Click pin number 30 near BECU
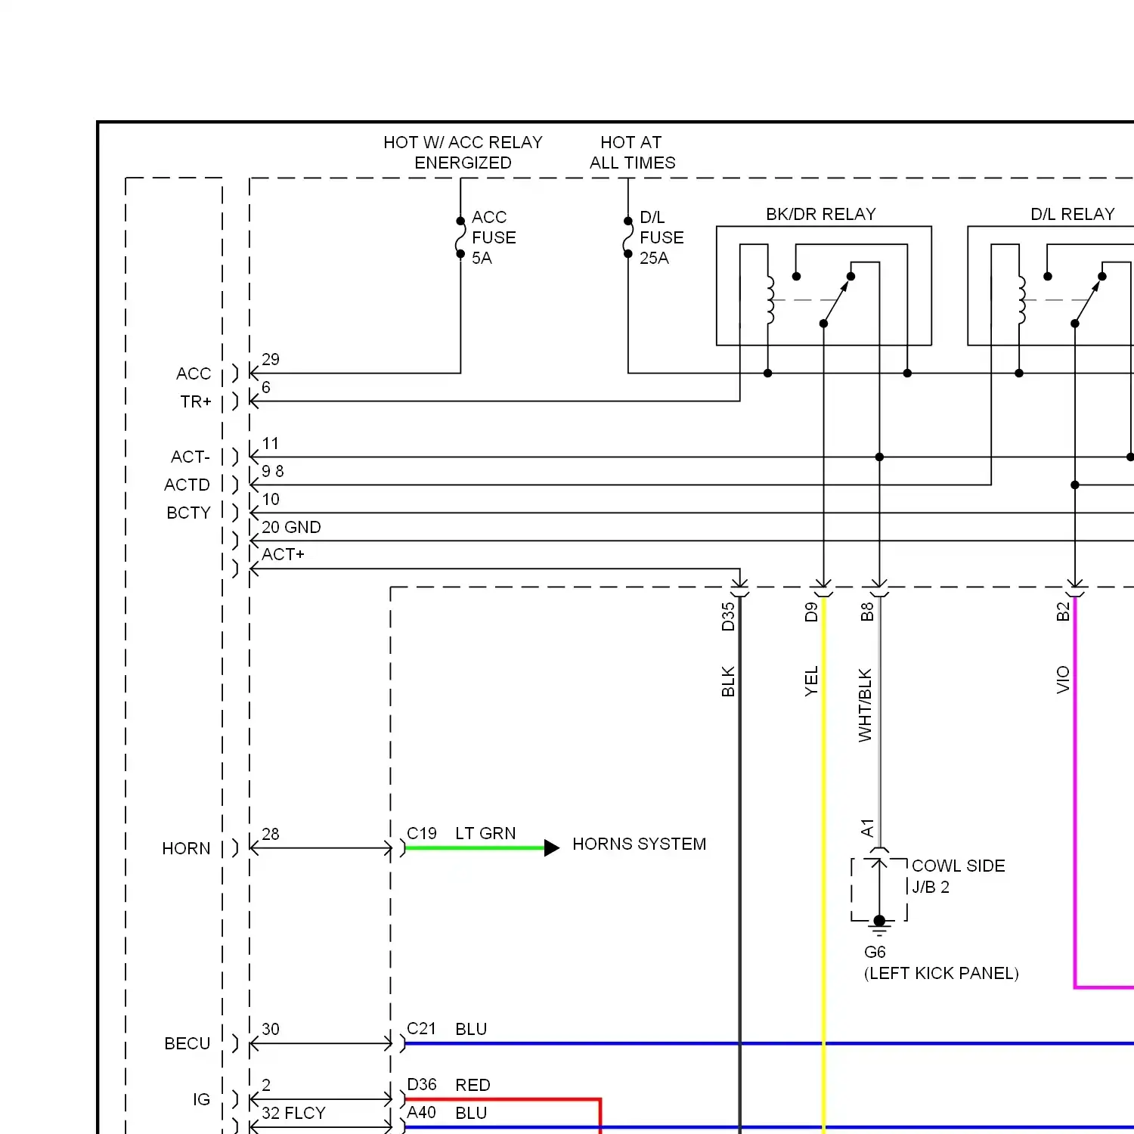 pos(271,1029)
